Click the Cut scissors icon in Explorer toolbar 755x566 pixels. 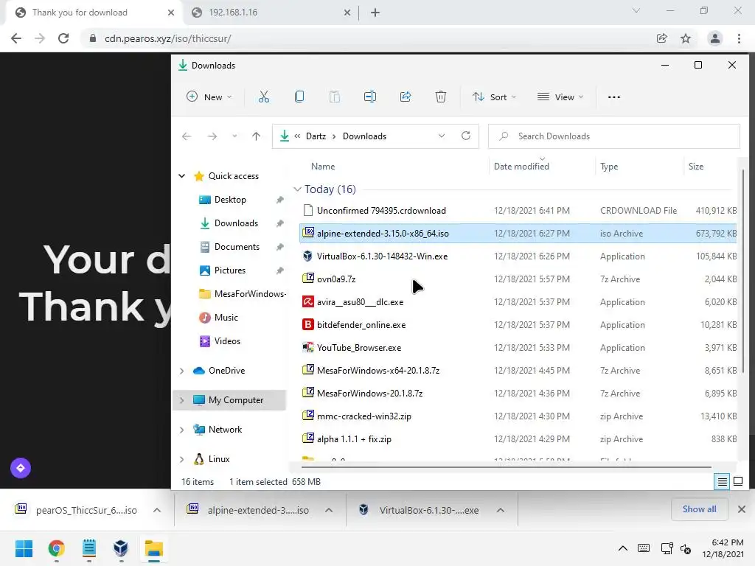pos(264,97)
